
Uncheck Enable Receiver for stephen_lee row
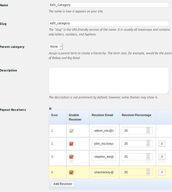coord(71,157)
